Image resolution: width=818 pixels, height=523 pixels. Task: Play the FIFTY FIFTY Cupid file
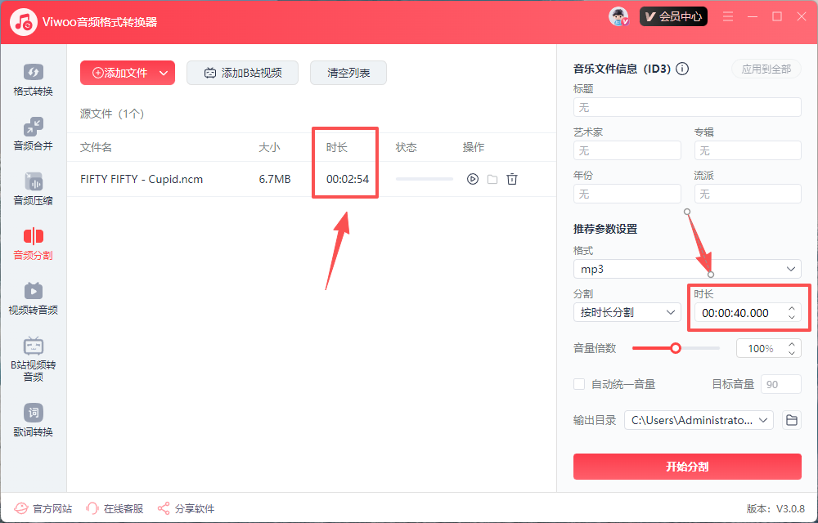point(472,179)
